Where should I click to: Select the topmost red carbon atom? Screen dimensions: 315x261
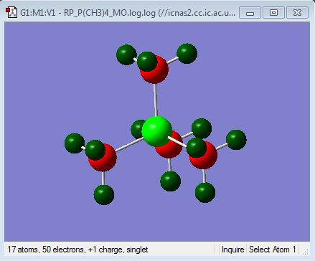point(156,72)
